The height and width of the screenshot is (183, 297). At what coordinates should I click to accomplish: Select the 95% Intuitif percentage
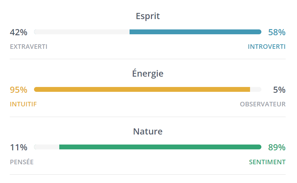point(18,90)
